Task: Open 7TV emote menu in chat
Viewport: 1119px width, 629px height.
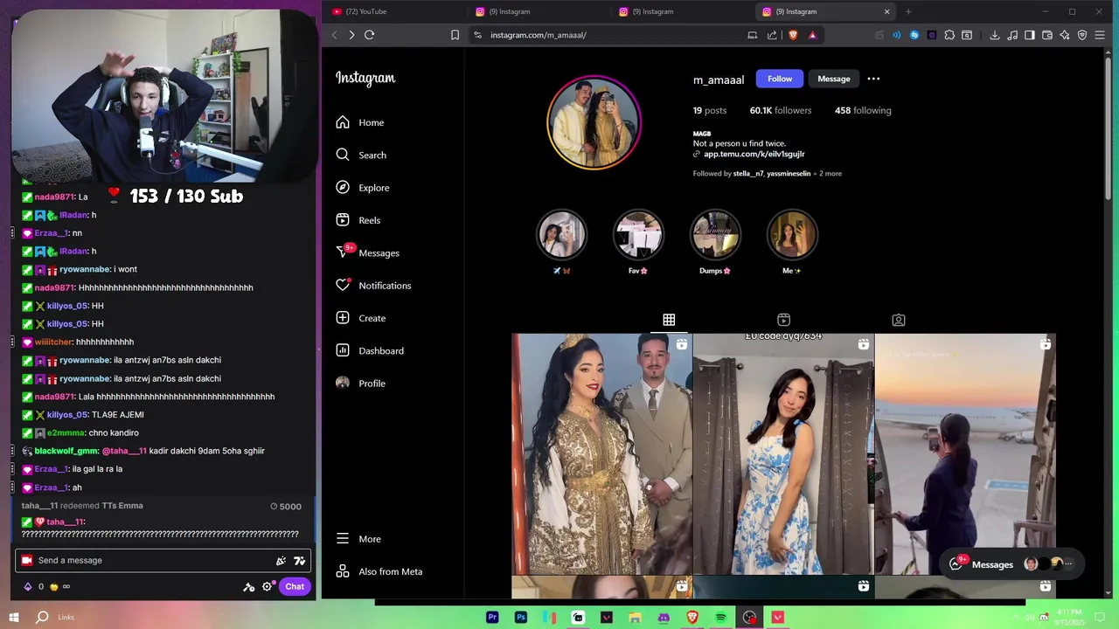Action: (x=300, y=561)
